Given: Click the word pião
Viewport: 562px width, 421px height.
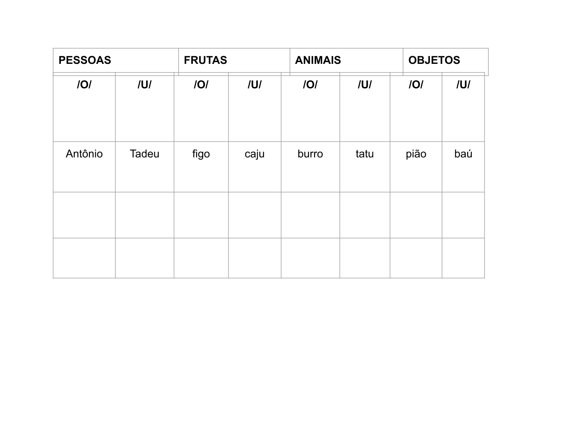Looking at the screenshot, I should pyautogui.click(x=416, y=154).
